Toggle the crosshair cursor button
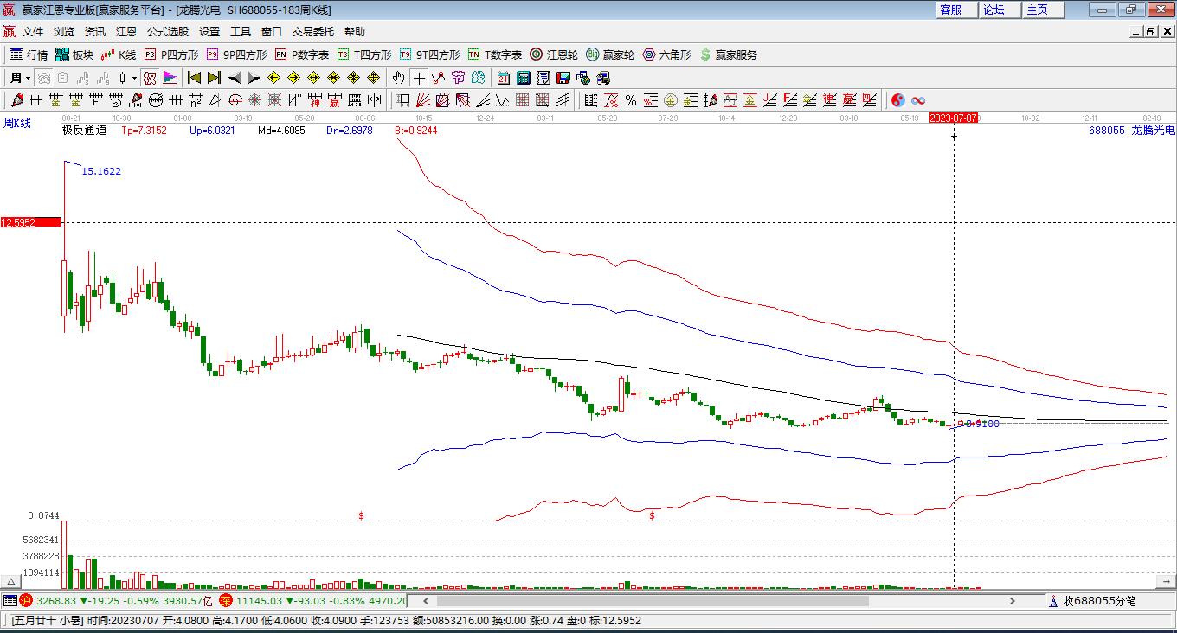Screen dimensions: 1177x633 [x=419, y=78]
